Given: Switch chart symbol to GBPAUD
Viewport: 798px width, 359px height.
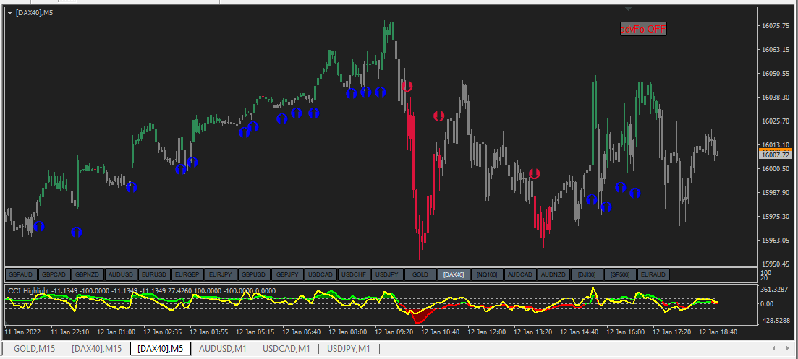Looking at the screenshot, I should pos(21,274).
